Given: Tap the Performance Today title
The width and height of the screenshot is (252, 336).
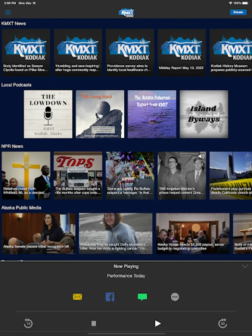Looking at the screenshot, I should click(x=126, y=276).
